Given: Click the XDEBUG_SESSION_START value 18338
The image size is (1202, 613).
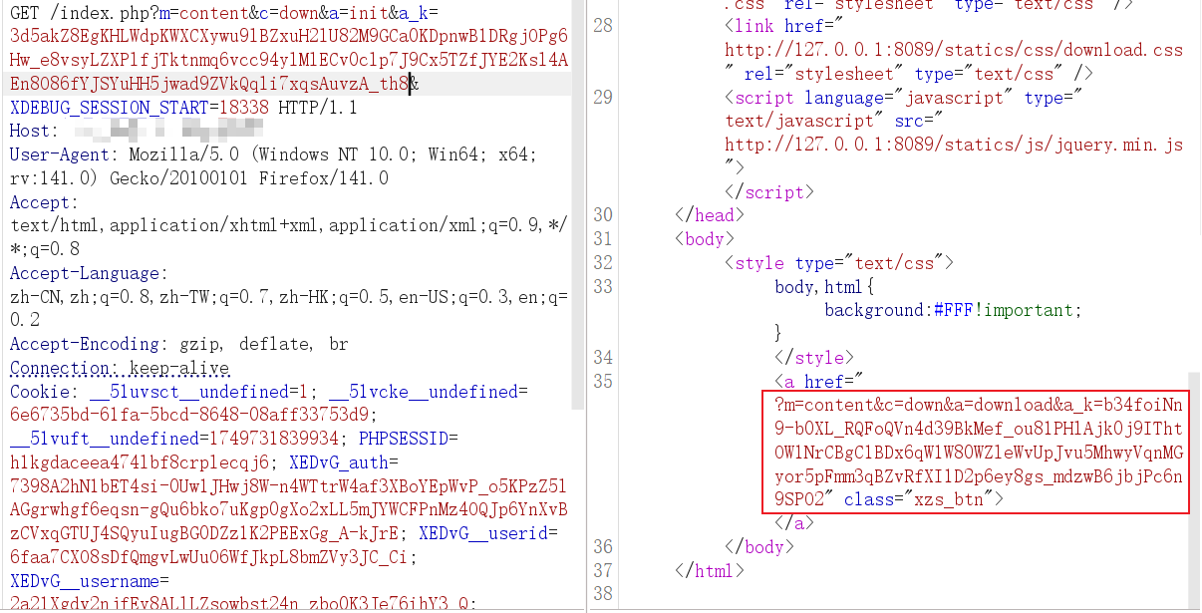Looking at the screenshot, I should pyautogui.click(x=243, y=108).
